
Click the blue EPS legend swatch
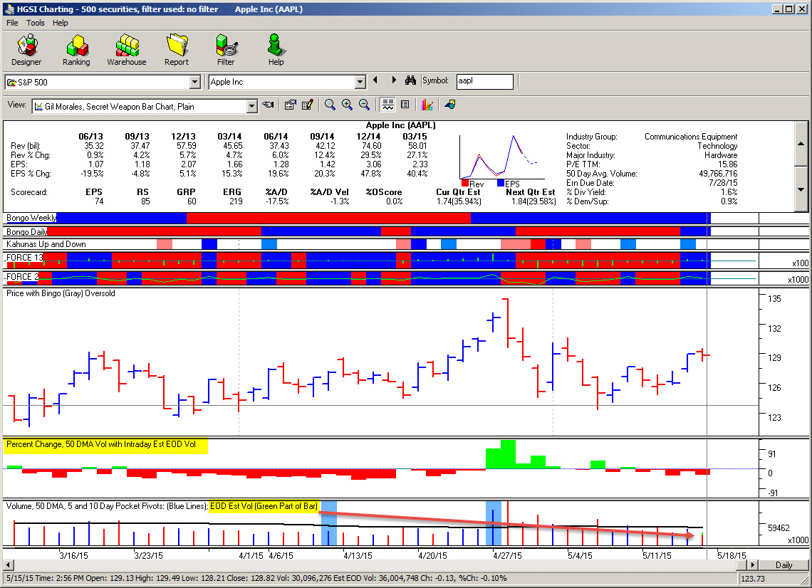coord(501,183)
